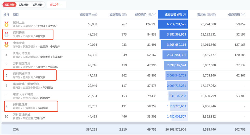Screen dimensions: 250x135
Task: Open project 万科理想花地
Action: click(x=22, y=63)
